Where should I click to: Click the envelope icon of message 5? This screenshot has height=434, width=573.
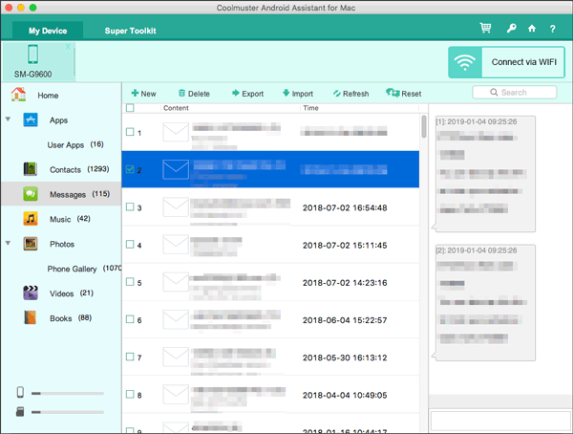click(x=176, y=282)
